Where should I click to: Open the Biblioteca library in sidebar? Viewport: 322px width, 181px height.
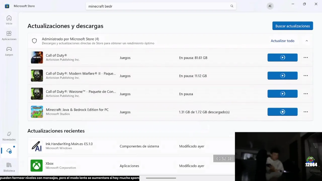point(9,167)
